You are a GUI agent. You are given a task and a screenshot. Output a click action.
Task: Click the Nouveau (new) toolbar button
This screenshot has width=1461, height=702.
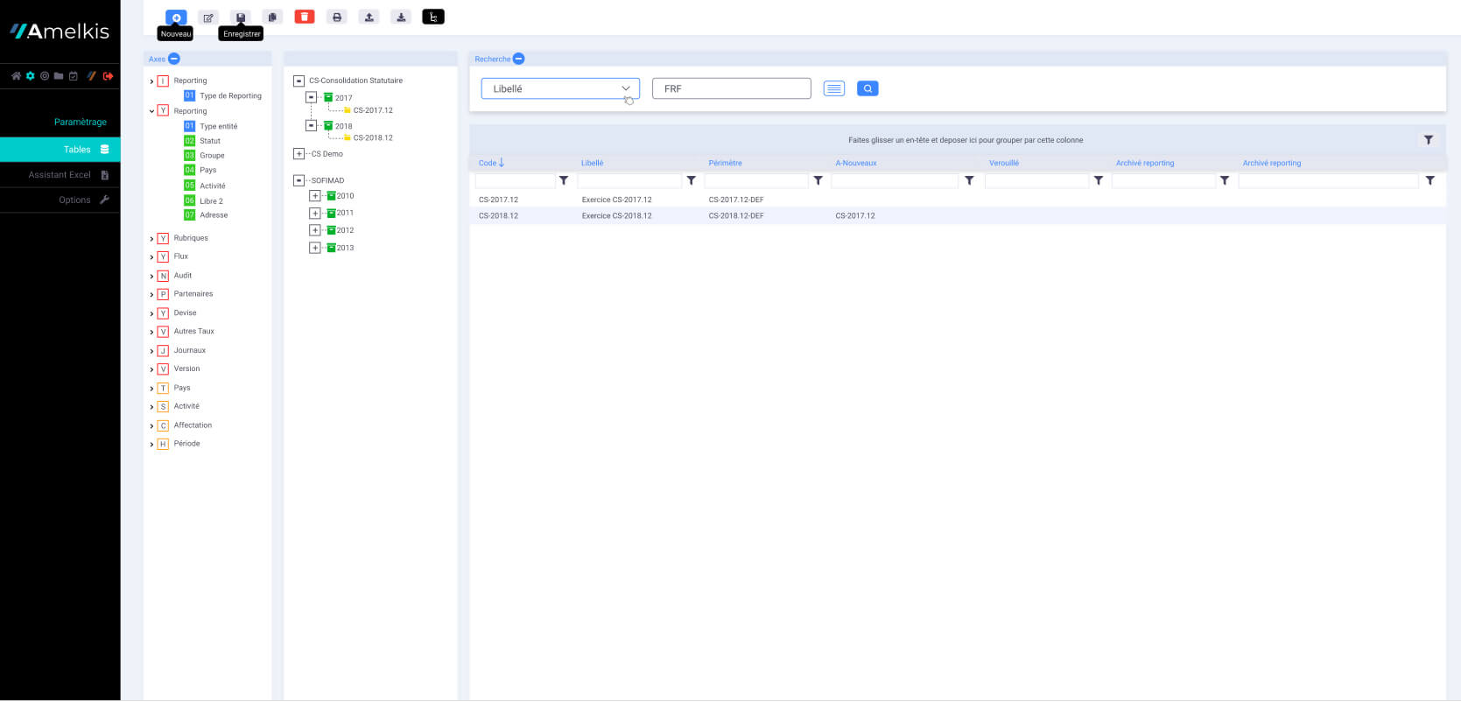[176, 17]
